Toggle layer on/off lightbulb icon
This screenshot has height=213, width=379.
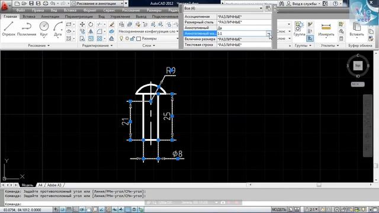(121, 38)
